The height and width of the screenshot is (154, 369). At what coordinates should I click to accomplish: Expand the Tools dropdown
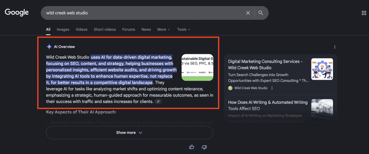click(183, 29)
